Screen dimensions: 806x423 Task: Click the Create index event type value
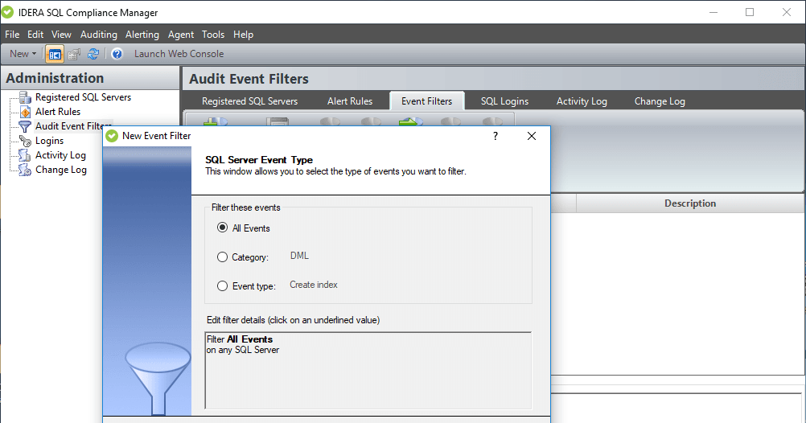click(x=314, y=285)
